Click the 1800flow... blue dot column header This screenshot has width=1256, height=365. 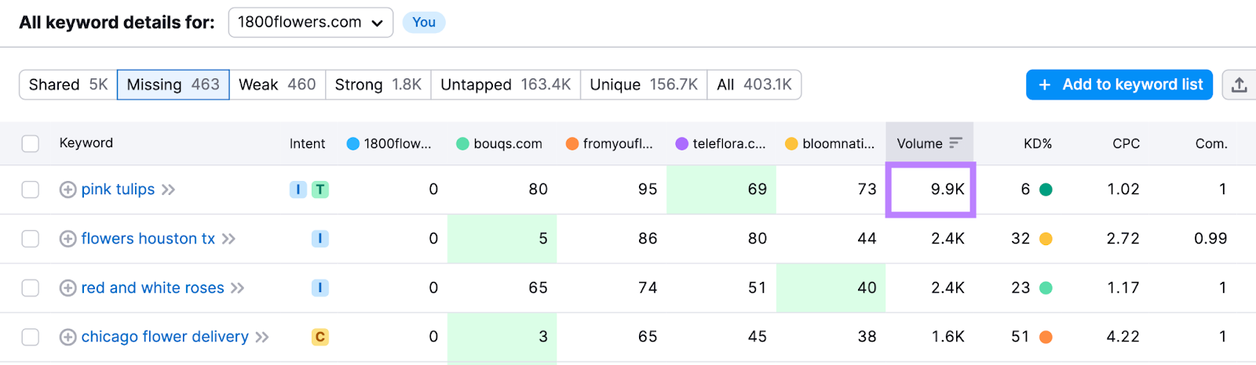[x=389, y=143]
